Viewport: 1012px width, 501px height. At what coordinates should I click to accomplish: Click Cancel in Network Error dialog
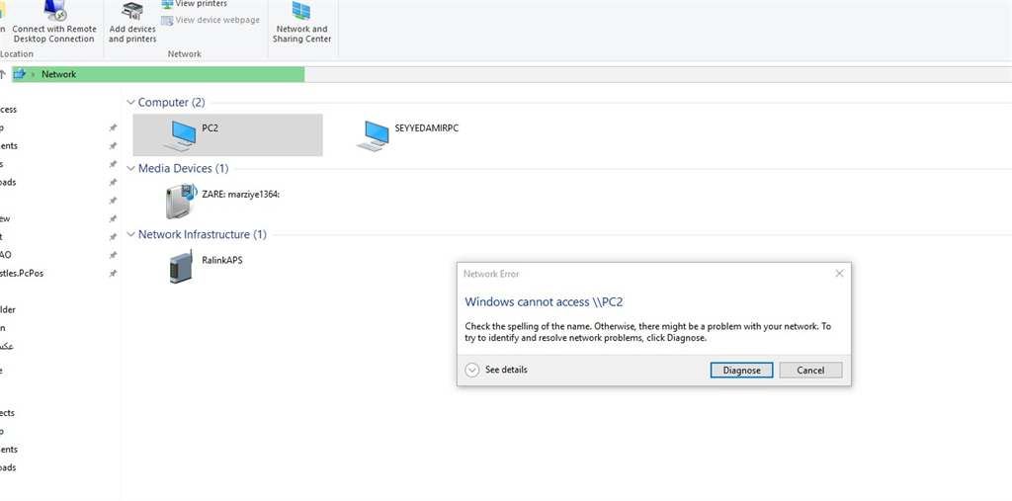pos(810,370)
